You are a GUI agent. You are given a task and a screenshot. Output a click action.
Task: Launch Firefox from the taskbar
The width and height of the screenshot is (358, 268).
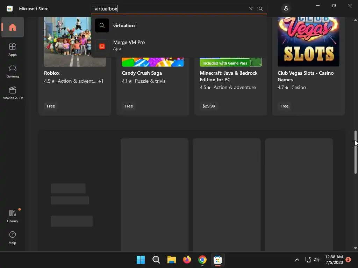tap(187, 260)
